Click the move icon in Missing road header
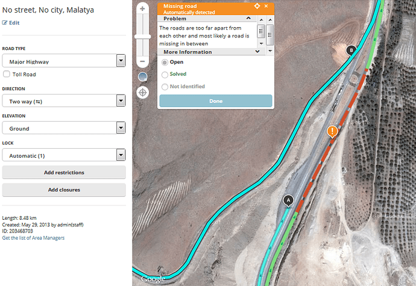The image size is (416, 286). 257,6
